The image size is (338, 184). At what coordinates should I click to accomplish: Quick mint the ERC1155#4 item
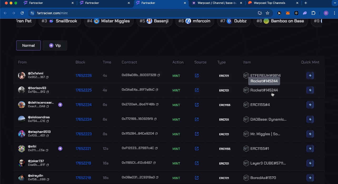coord(310,105)
